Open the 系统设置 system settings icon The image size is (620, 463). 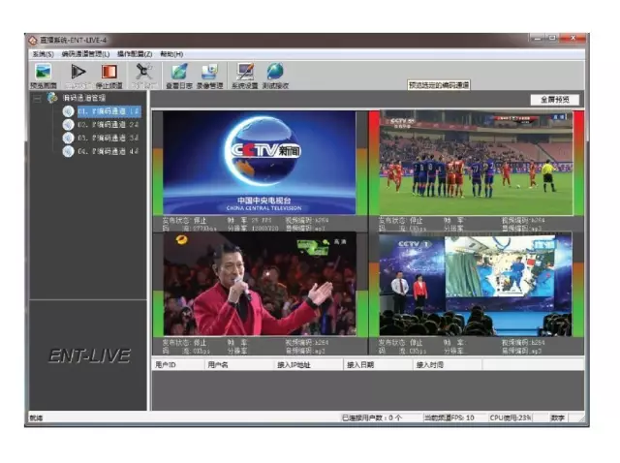tap(245, 76)
